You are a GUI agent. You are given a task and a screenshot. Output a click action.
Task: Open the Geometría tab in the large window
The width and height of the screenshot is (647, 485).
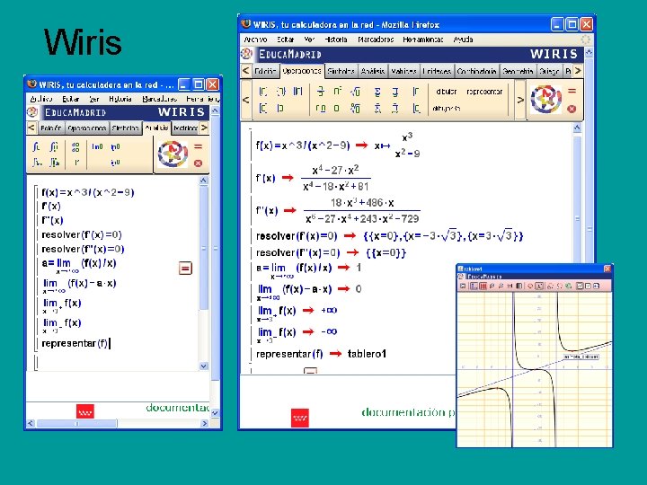tap(518, 71)
